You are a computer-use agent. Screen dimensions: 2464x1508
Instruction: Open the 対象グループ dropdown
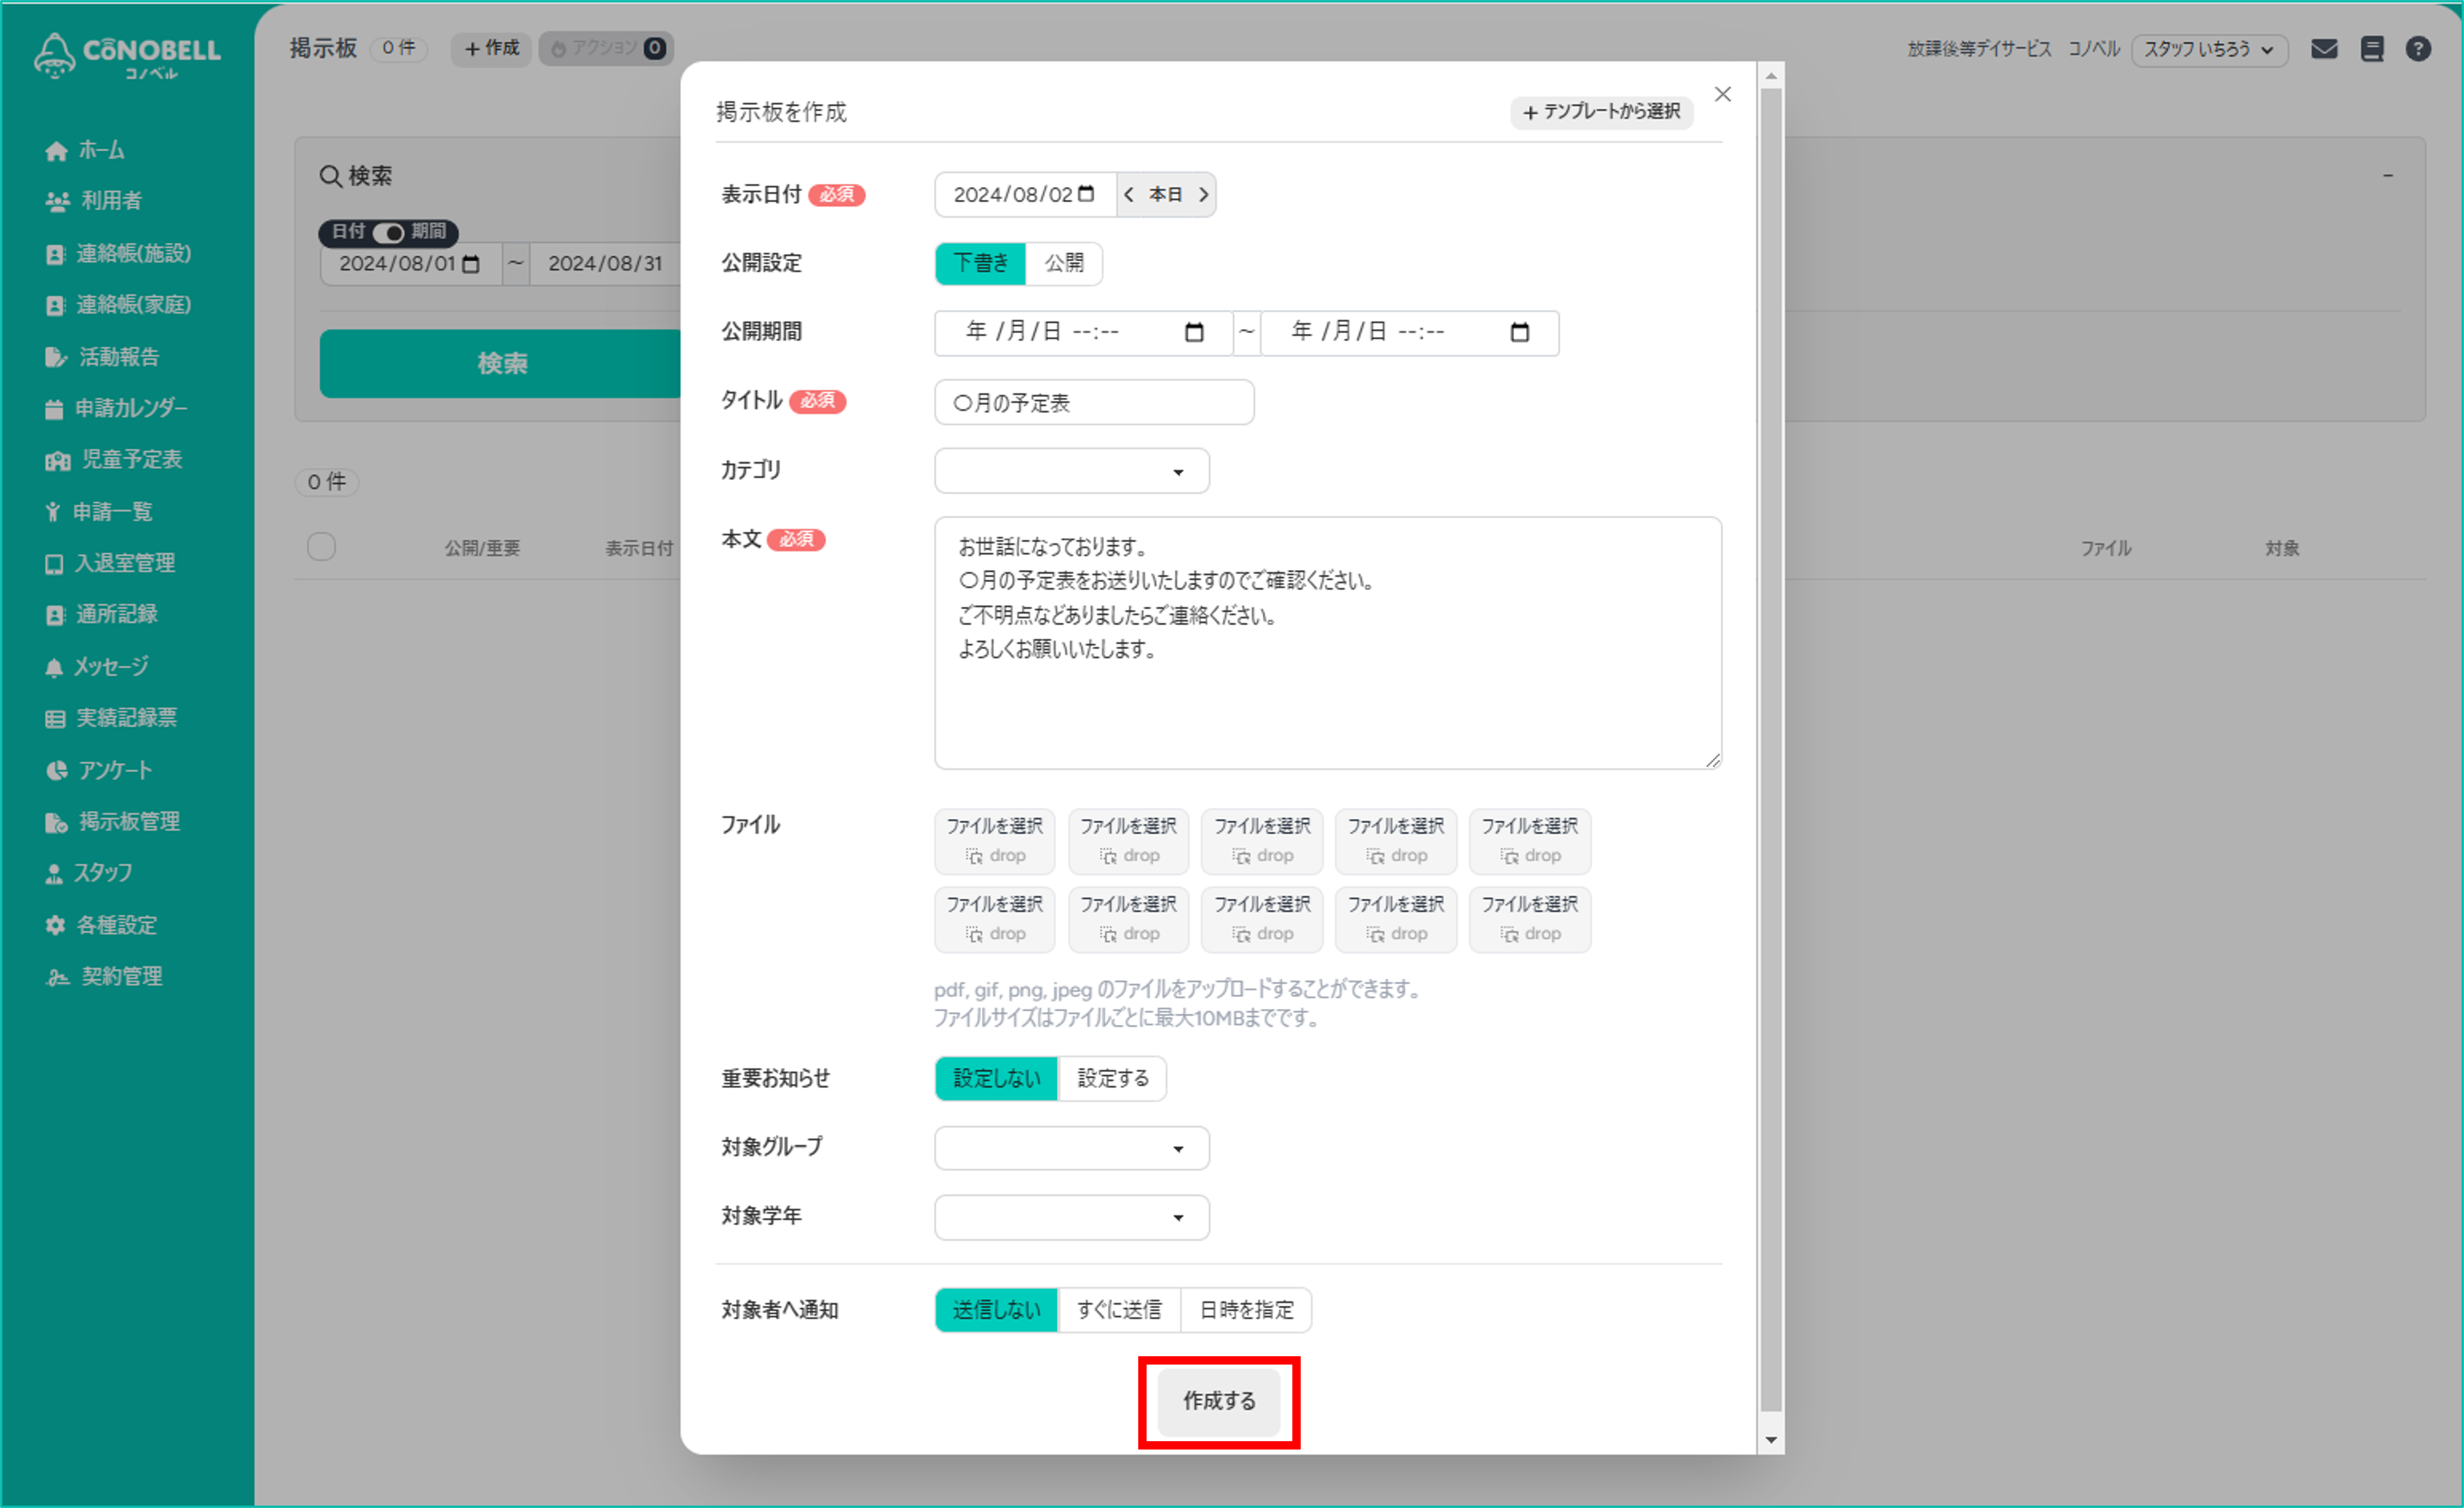[x=1072, y=1148]
